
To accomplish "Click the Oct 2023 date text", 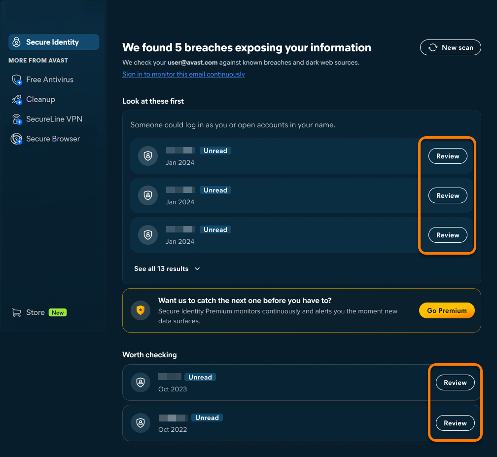I will click(173, 389).
